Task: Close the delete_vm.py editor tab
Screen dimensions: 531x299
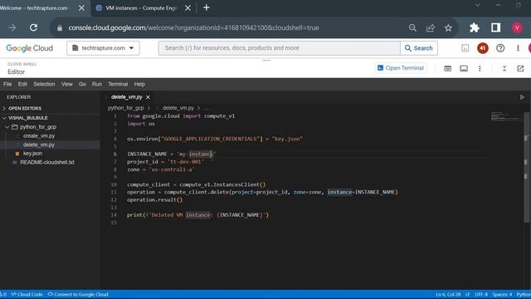Action: click(x=148, y=97)
